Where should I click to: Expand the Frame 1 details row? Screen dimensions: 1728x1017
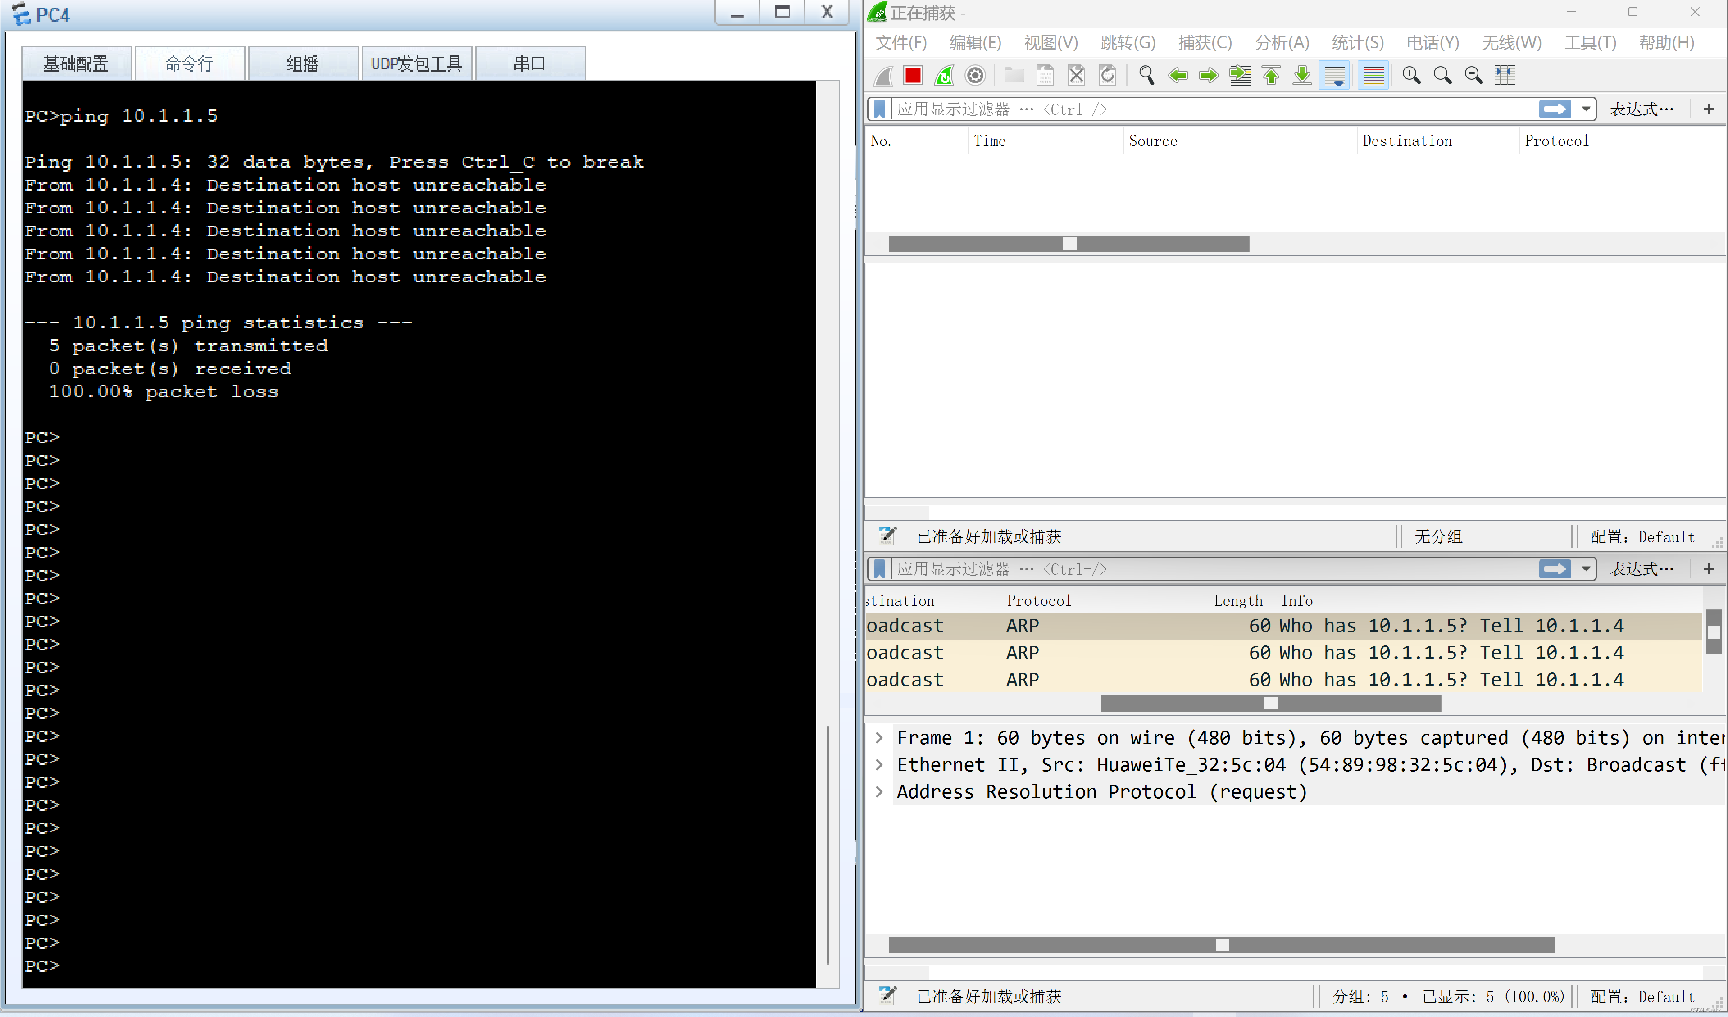click(x=880, y=738)
